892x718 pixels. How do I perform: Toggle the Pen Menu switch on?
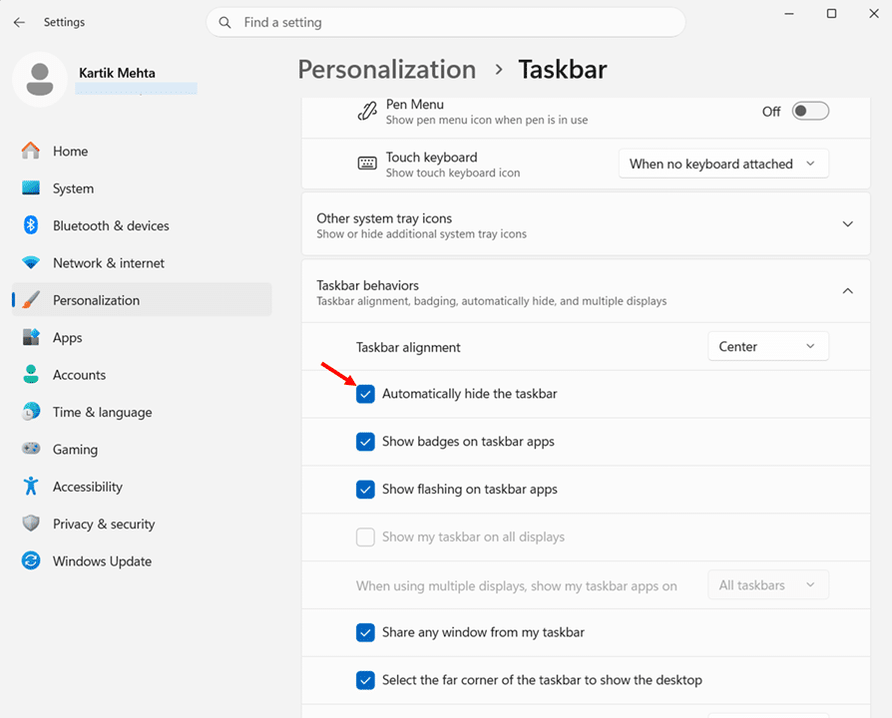810,112
